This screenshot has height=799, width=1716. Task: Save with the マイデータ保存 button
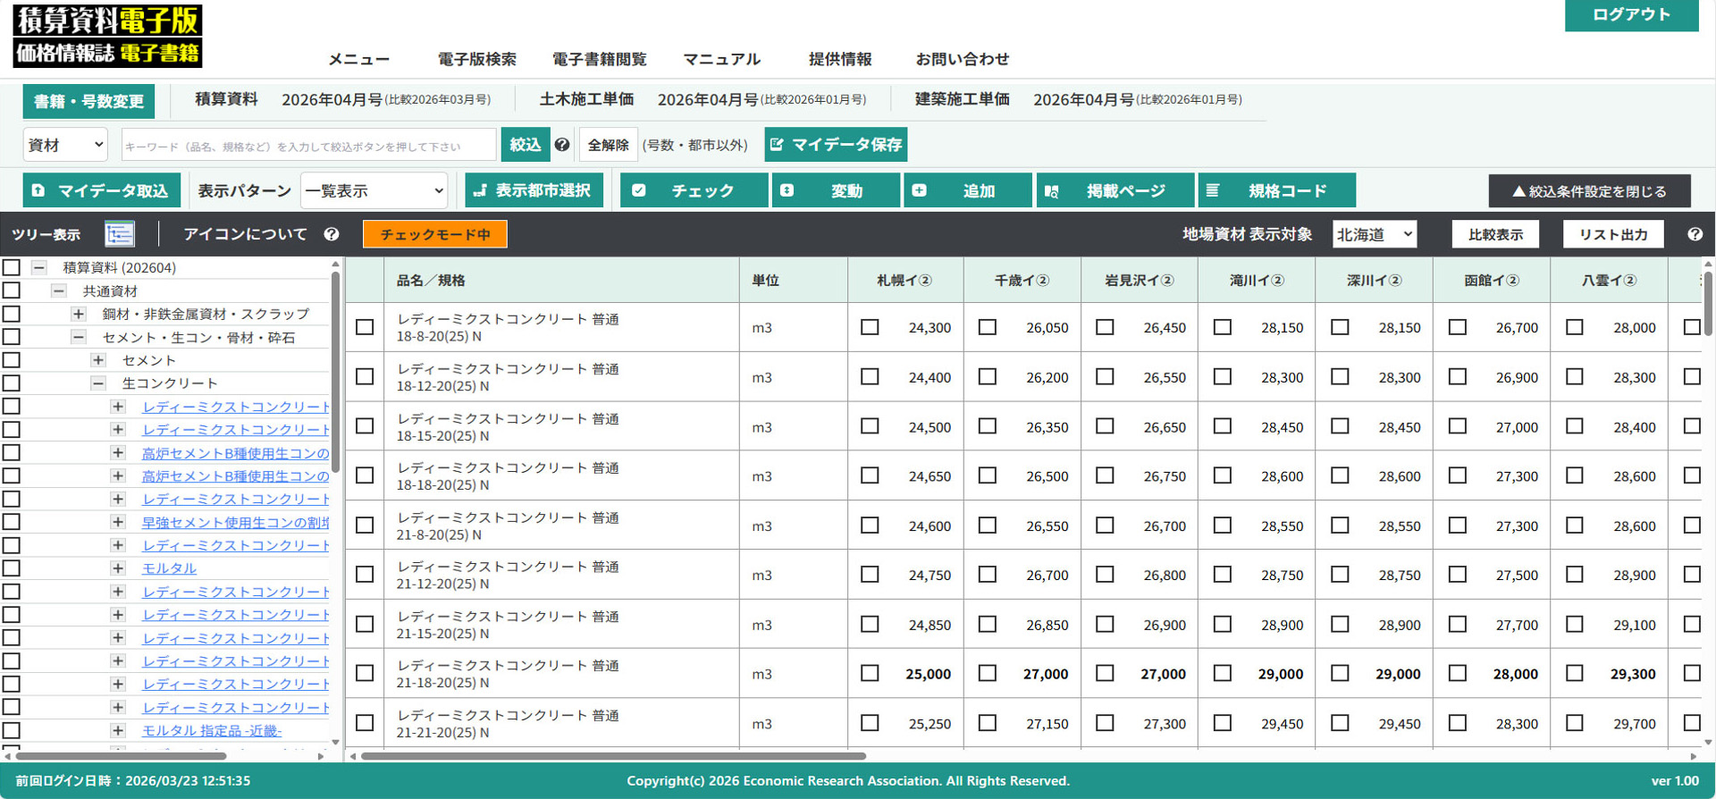coord(836,145)
